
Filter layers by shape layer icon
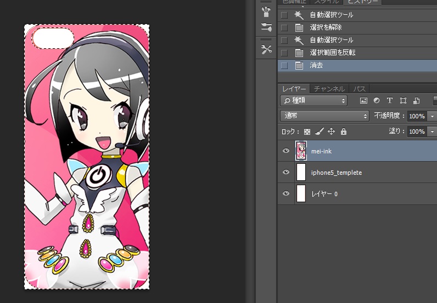coord(403,100)
